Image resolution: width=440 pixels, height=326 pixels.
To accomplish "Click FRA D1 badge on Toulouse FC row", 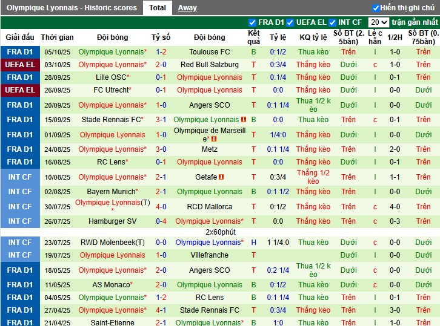I will pos(20,52).
